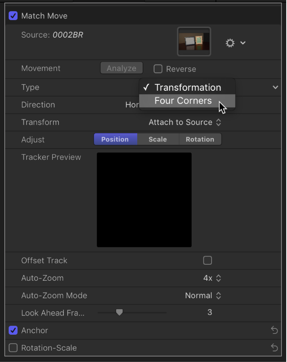The height and width of the screenshot is (362, 287).
Task: Turn on the Offset Track checkbox
Action: pos(208,261)
